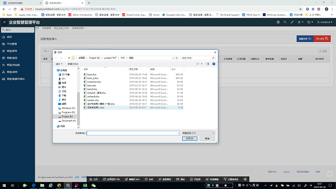Click Project (E:) in the breadcrumb path

coord(94,58)
